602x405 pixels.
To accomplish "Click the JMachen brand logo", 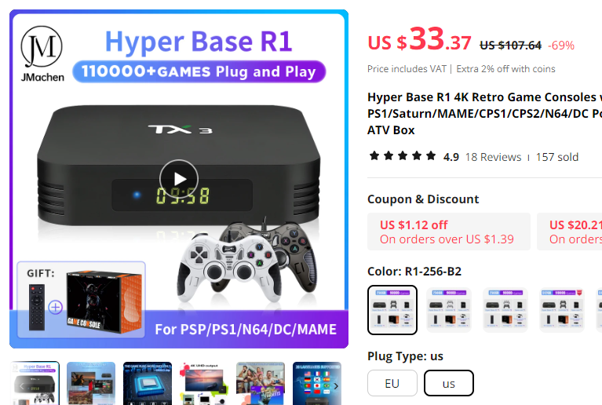I will 42,54.
